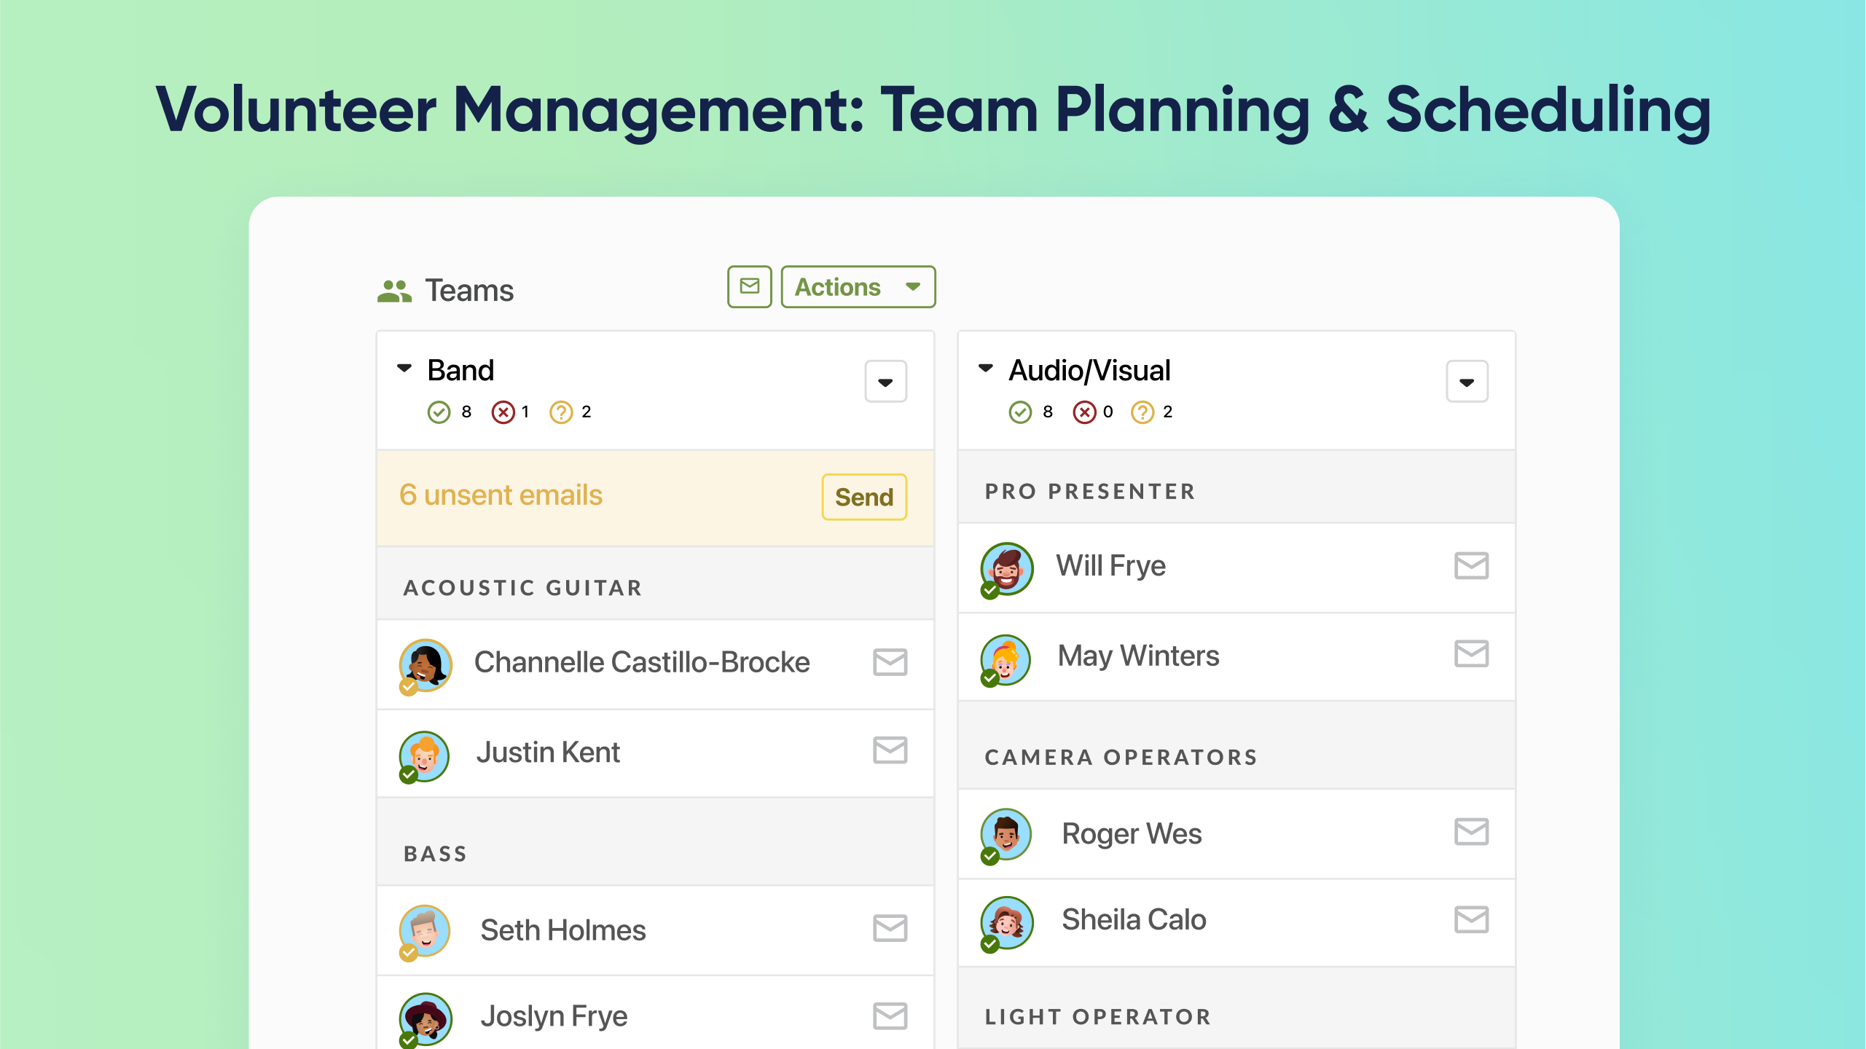
Task: Collapse the Audio/Visual team section
Action: [987, 369]
